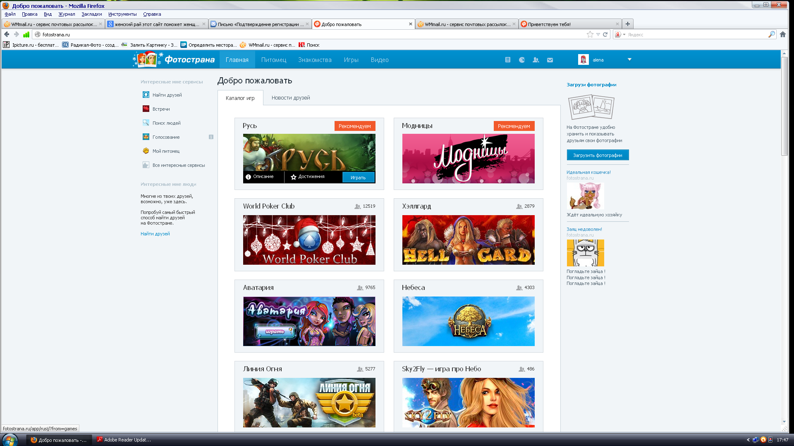Viewport: 794px width, 446px height.
Task: Show hidden tray icons arrow
Action: (x=748, y=440)
